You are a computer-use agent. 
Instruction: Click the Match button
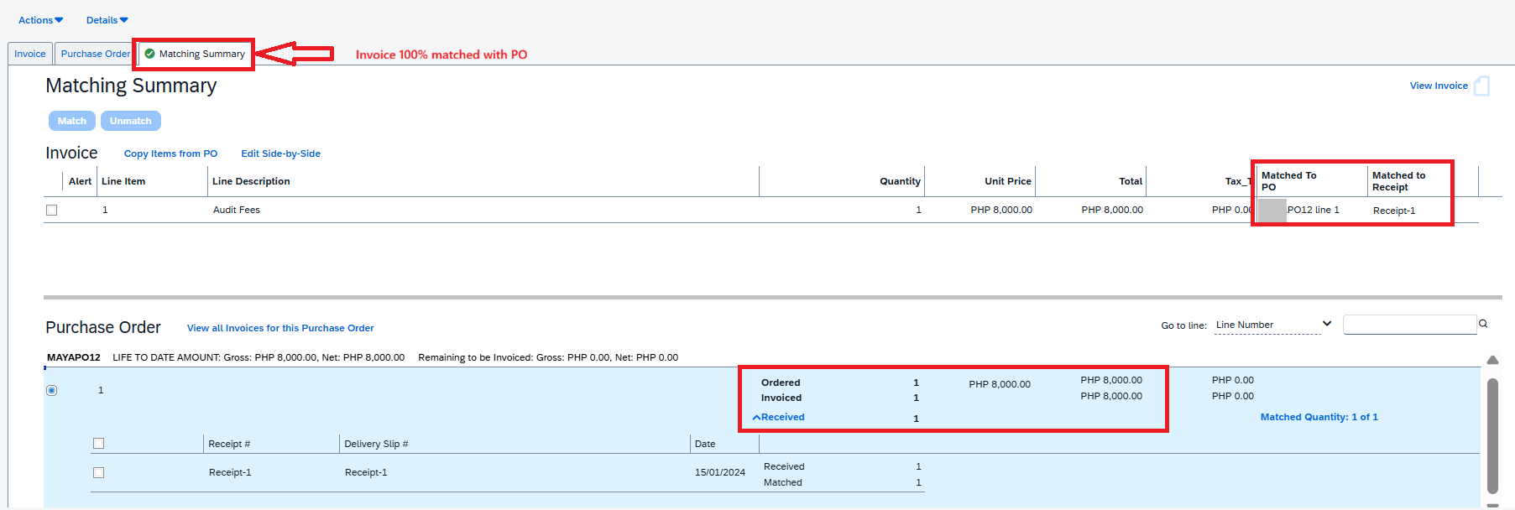pyautogui.click(x=72, y=121)
